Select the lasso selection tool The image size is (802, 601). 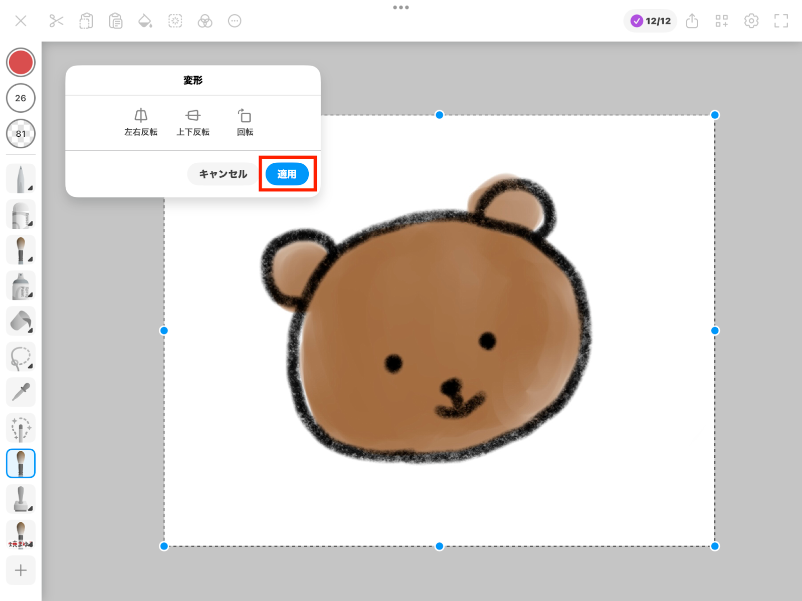tap(21, 357)
